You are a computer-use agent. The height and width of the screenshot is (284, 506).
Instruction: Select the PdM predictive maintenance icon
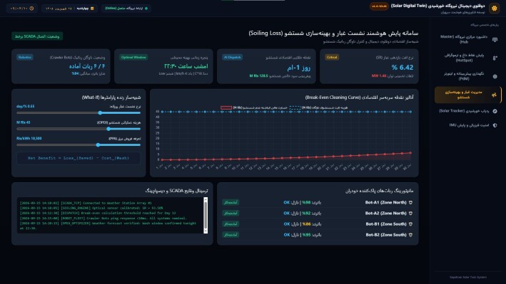tap(495, 76)
